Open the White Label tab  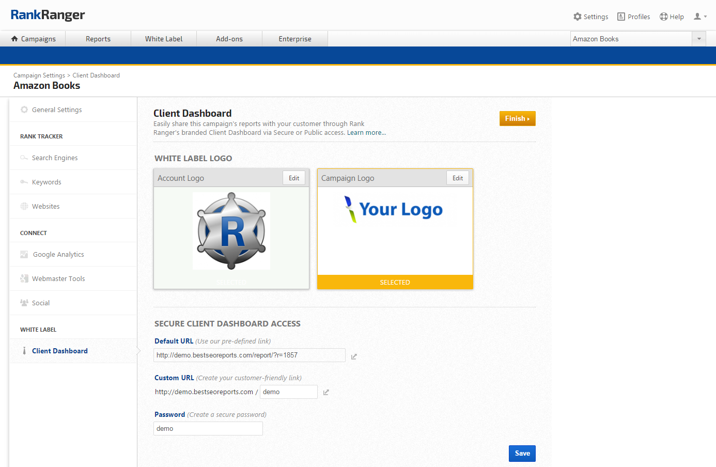[x=164, y=39]
